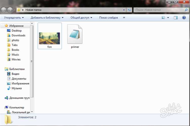Click the refresh icon beside address bar
The width and height of the screenshot is (190, 126).
click(x=129, y=10)
